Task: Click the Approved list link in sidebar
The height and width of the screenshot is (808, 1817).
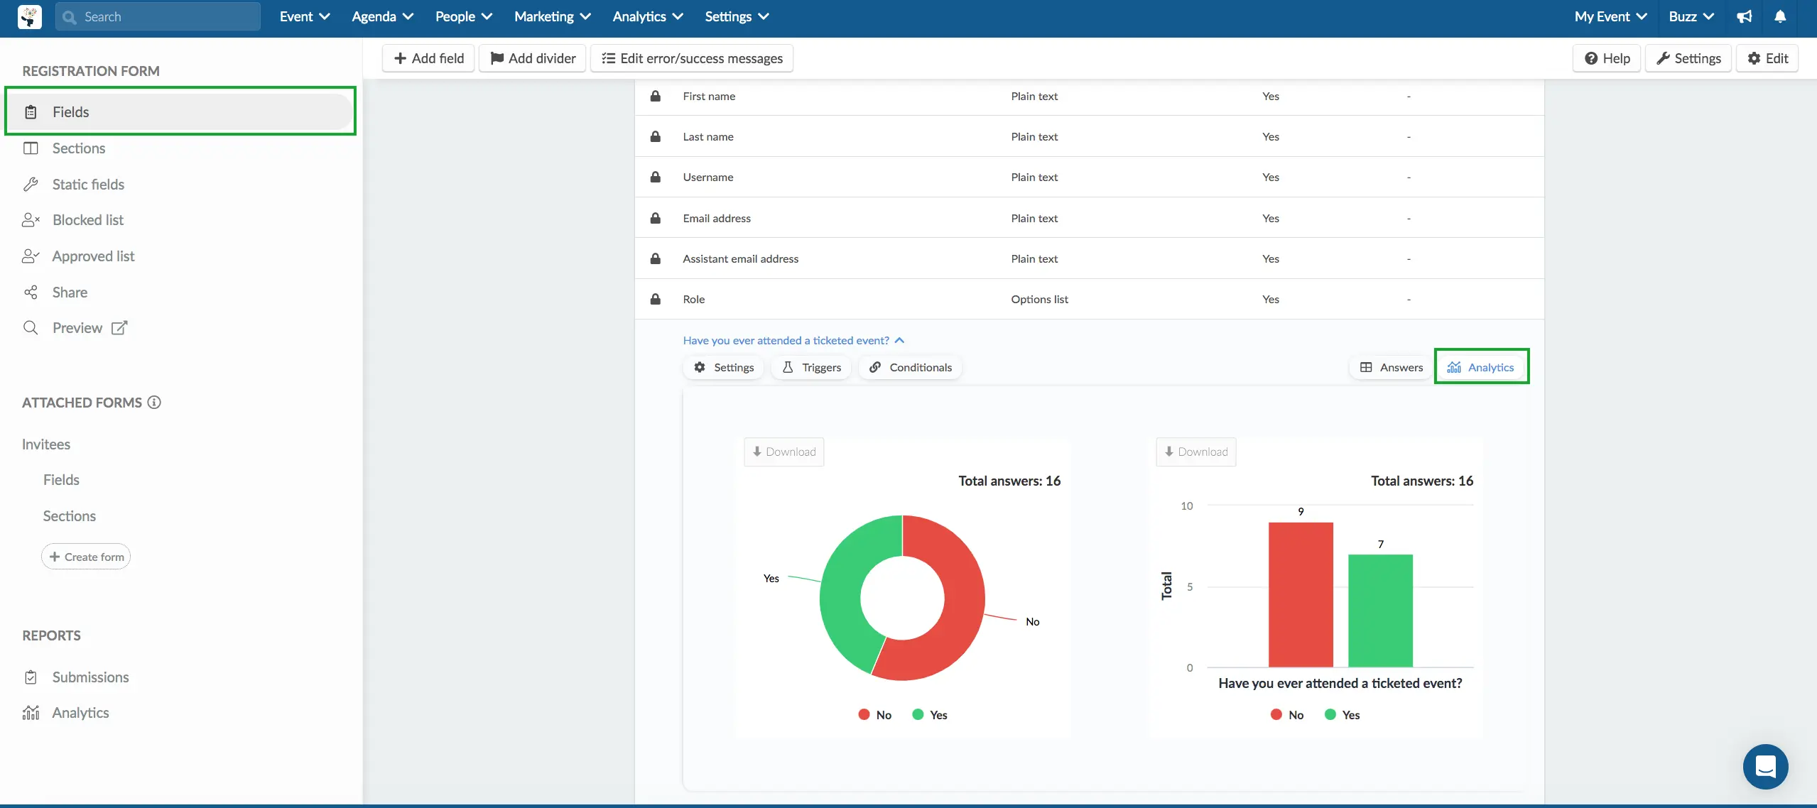Action: coord(93,256)
